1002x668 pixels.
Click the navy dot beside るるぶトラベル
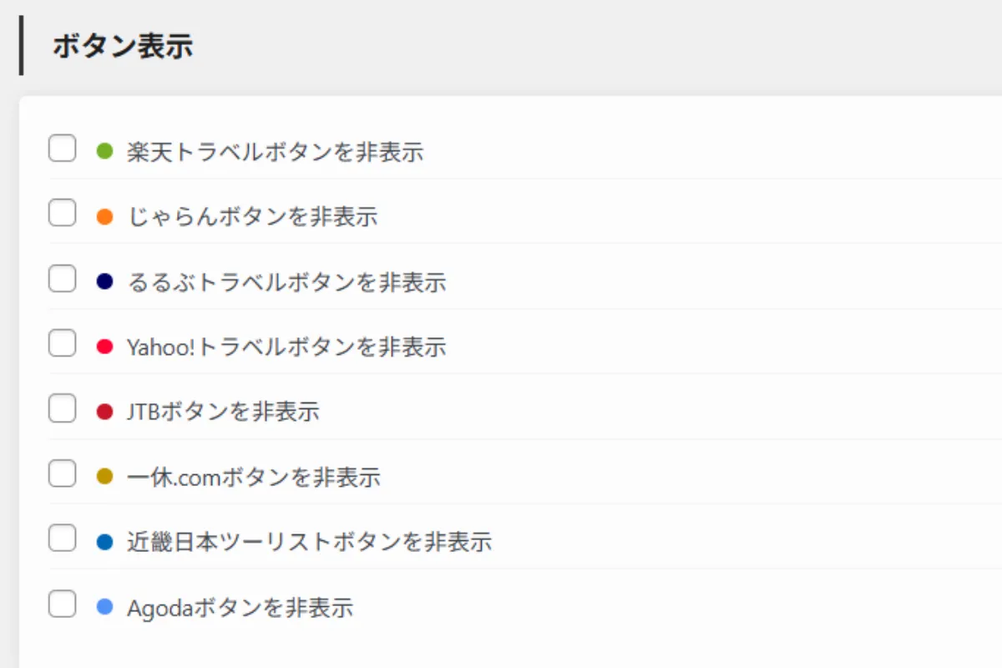(105, 279)
